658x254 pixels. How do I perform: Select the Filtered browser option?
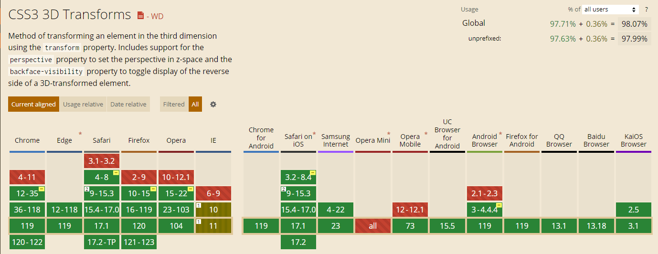point(174,104)
